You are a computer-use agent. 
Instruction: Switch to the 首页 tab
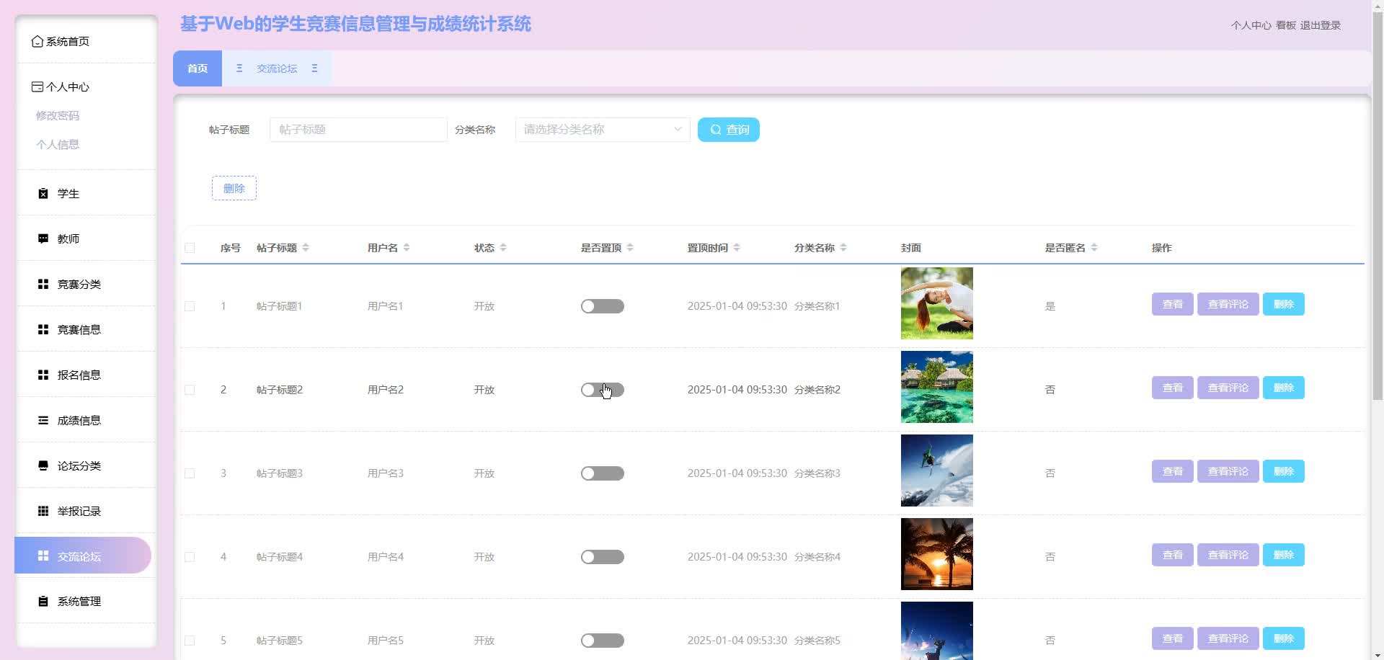click(198, 68)
